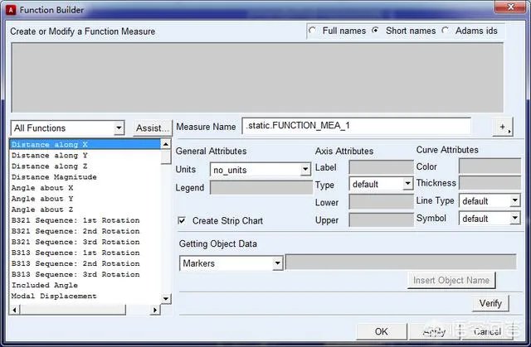Viewport: 531px width, 347px height.
Task: Select Modal Displacement function
Action: [54, 296]
